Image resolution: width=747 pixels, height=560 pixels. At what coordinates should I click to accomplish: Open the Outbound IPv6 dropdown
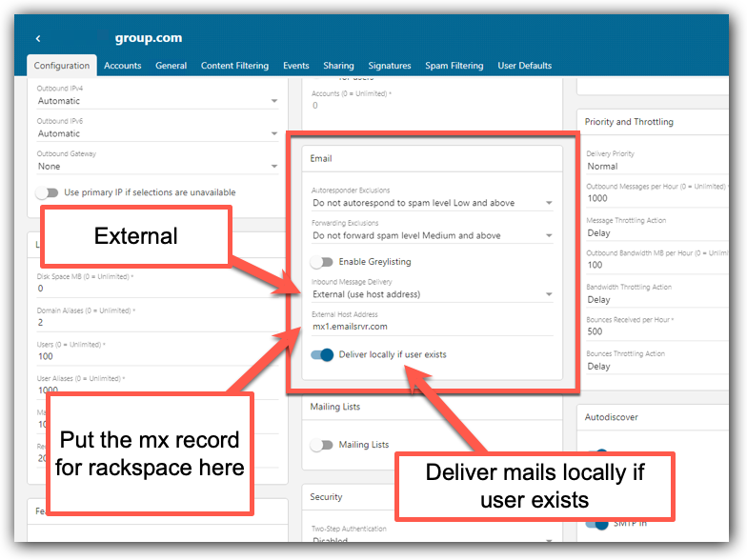[x=157, y=134]
